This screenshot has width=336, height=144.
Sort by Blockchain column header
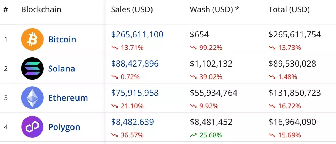(41, 10)
